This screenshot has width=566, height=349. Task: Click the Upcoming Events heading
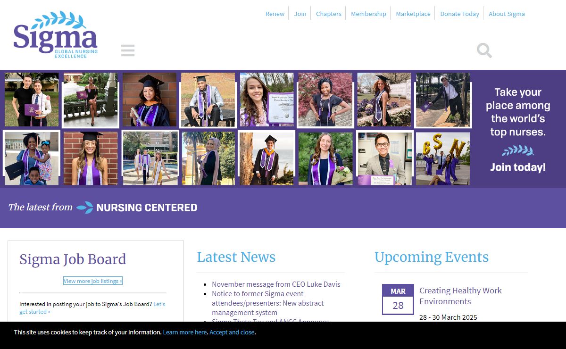click(432, 257)
